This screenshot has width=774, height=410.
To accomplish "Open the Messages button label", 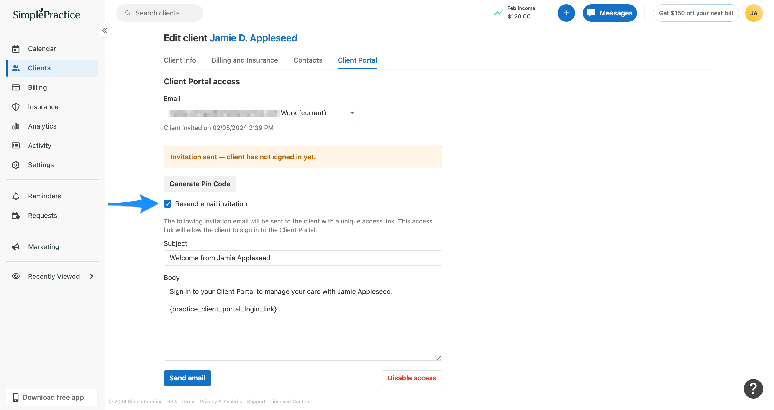I will coord(616,13).
